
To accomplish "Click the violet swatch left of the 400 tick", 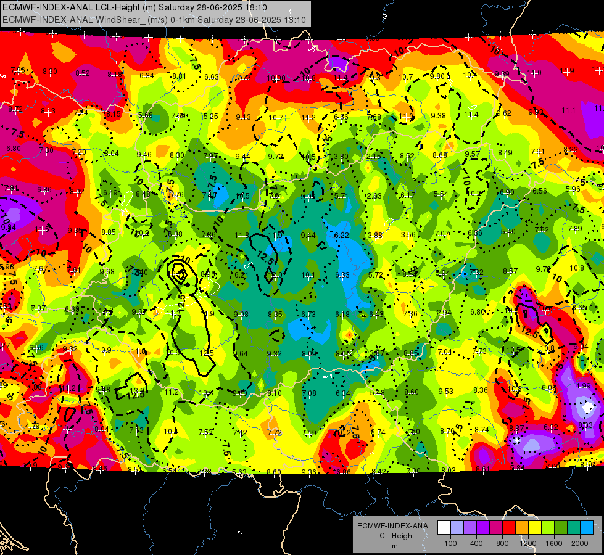I will pos(470,528).
